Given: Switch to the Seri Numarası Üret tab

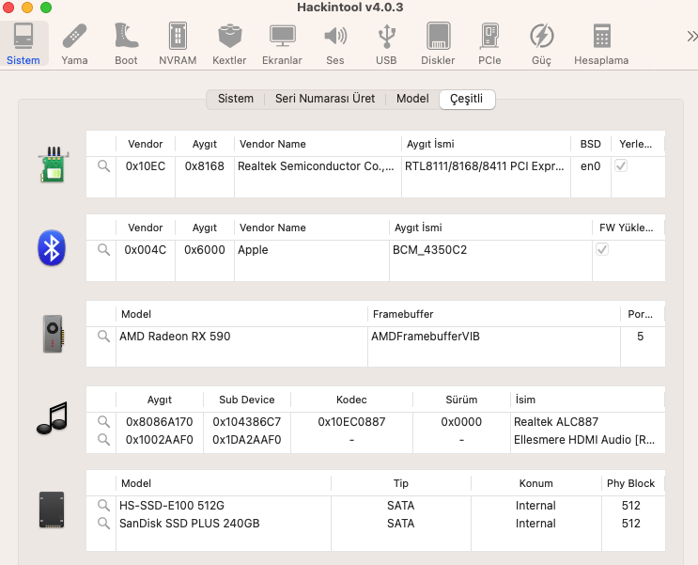Looking at the screenshot, I should click(x=324, y=99).
